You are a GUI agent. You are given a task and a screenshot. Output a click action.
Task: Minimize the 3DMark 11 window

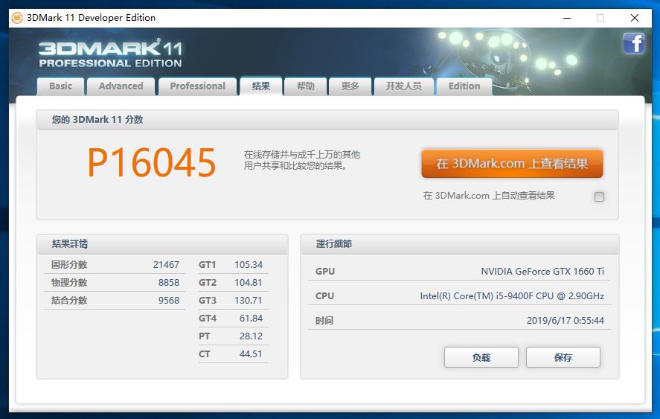pyautogui.click(x=567, y=18)
